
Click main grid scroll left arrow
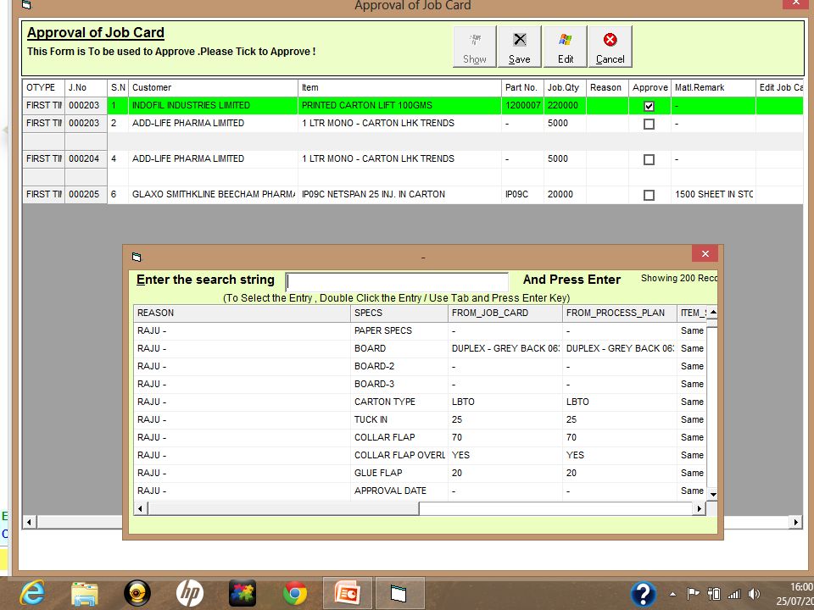click(x=29, y=522)
